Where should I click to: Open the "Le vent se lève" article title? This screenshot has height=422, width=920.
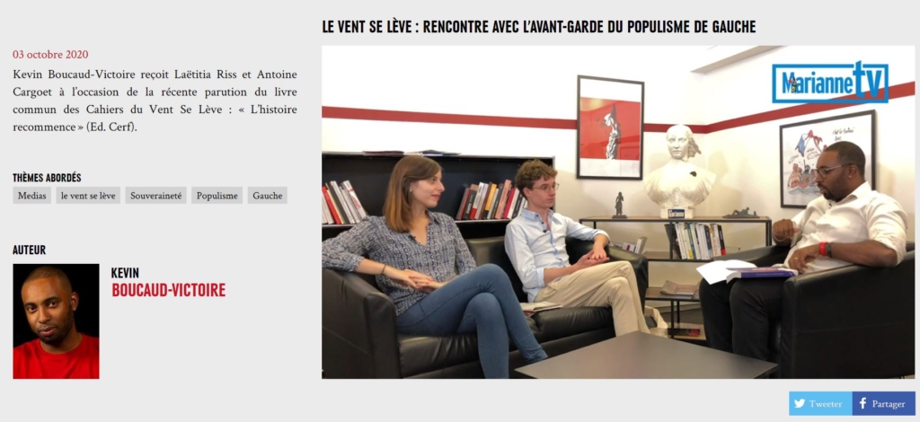539,26
